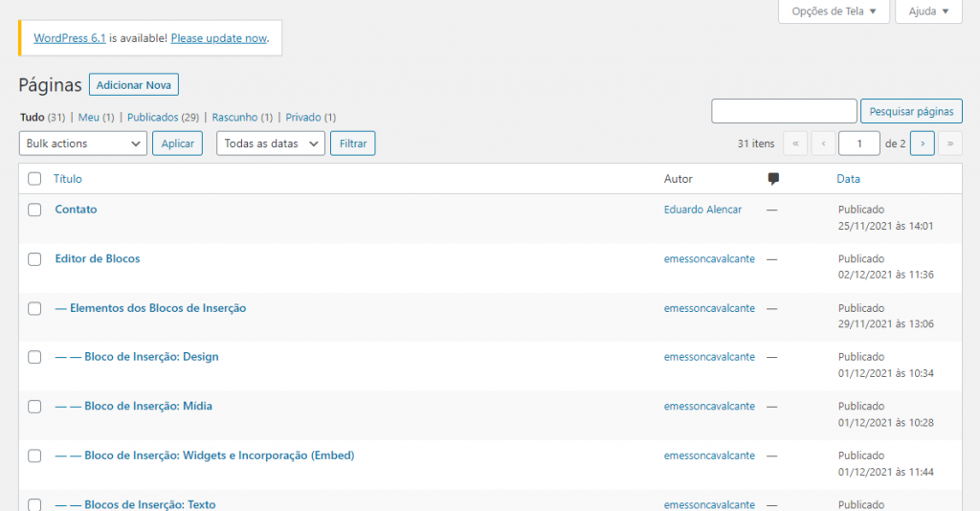
Task: Open the Editor de Blocos page
Action: tap(98, 258)
